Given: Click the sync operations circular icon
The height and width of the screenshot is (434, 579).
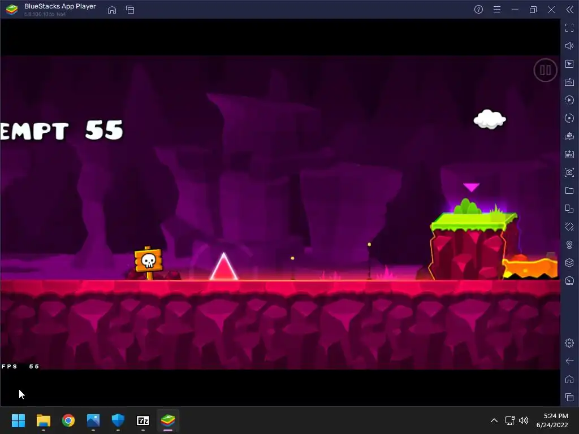Looking at the screenshot, I should click(569, 118).
